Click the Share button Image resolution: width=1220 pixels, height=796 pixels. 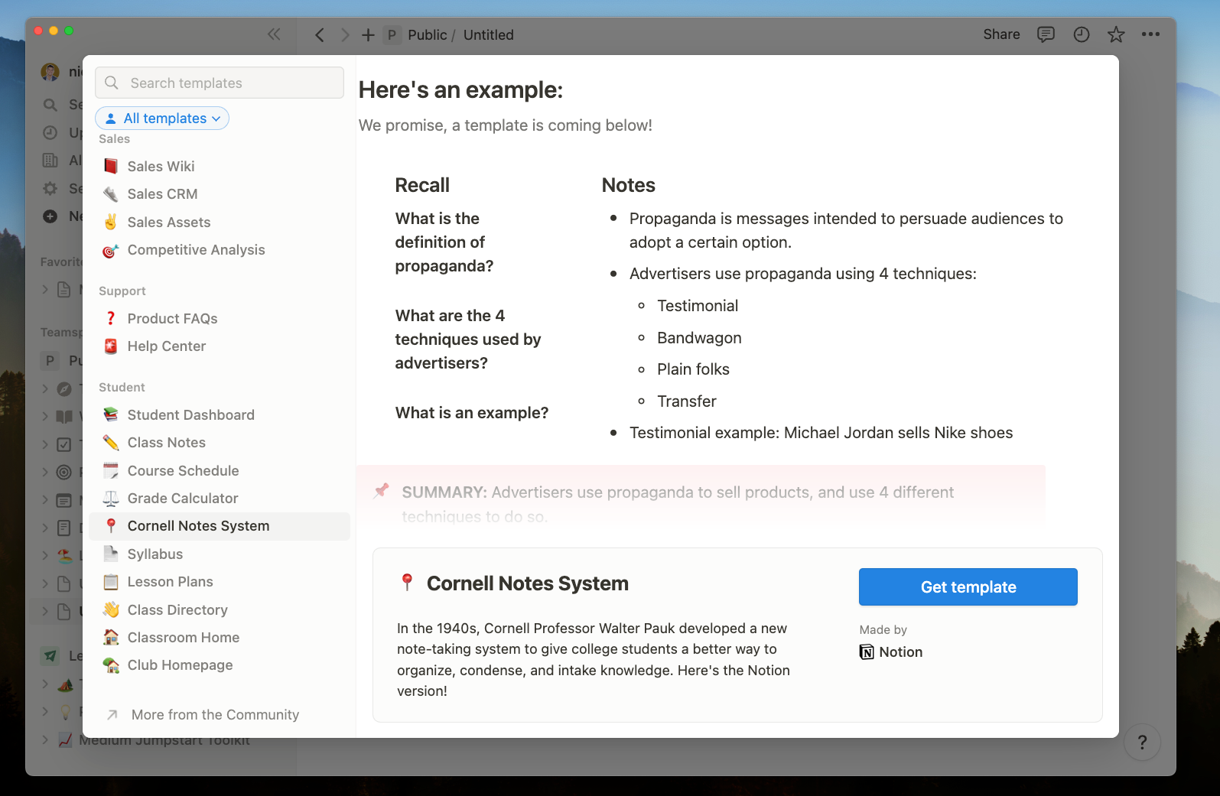point(1001,34)
